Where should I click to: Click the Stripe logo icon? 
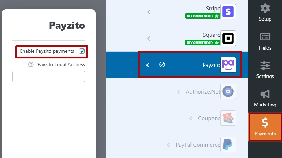tap(228, 12)
